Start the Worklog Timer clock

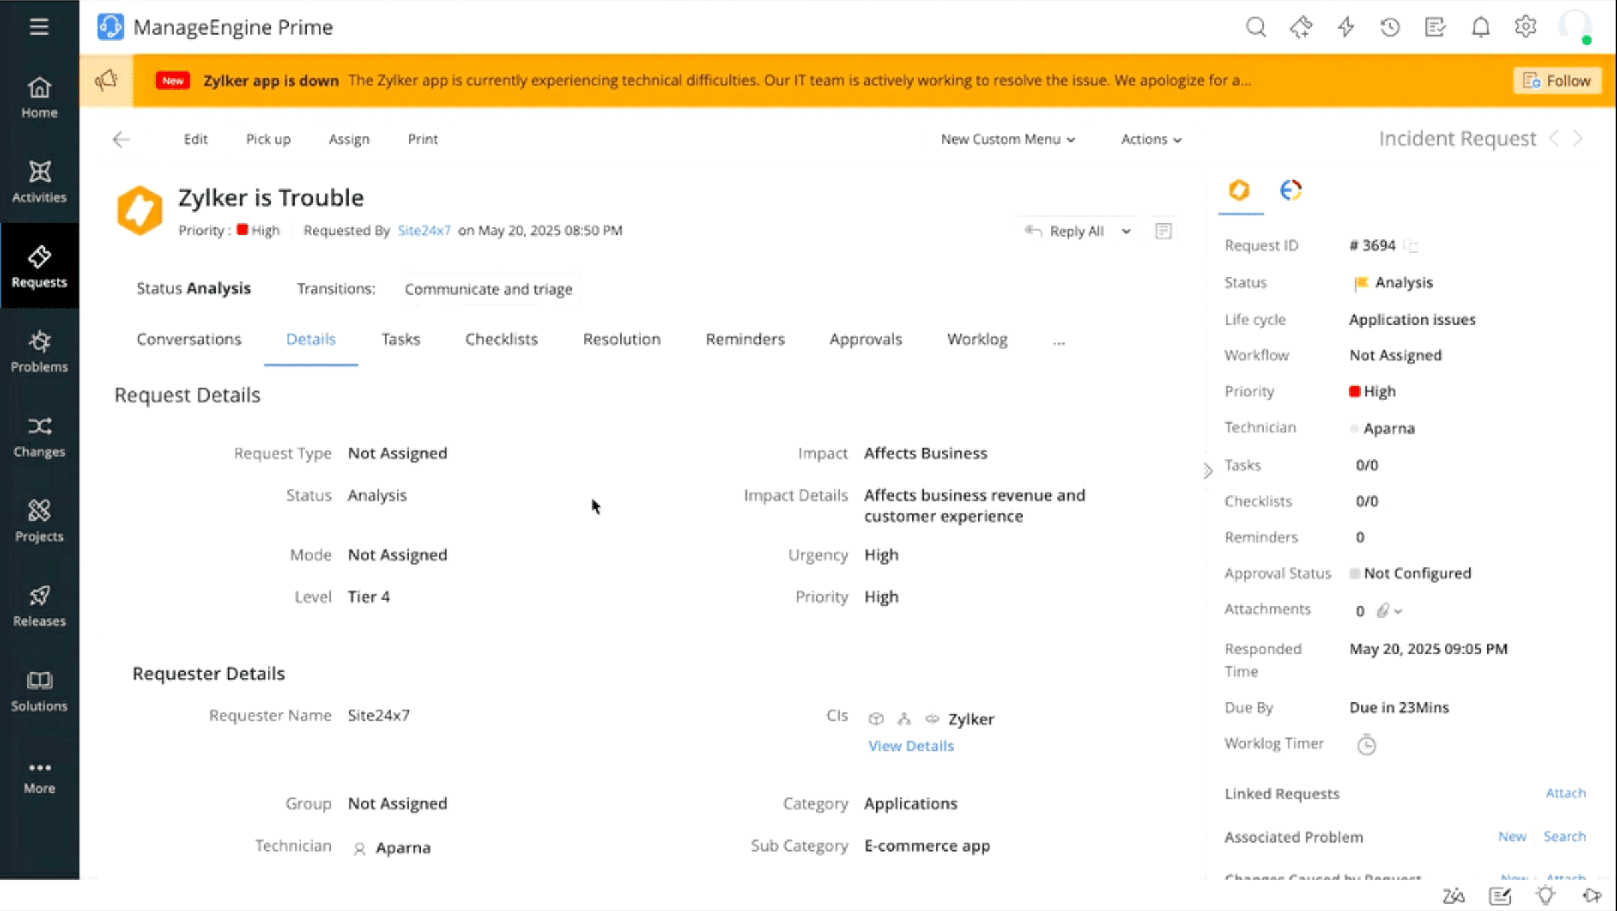pos(1367,744)
